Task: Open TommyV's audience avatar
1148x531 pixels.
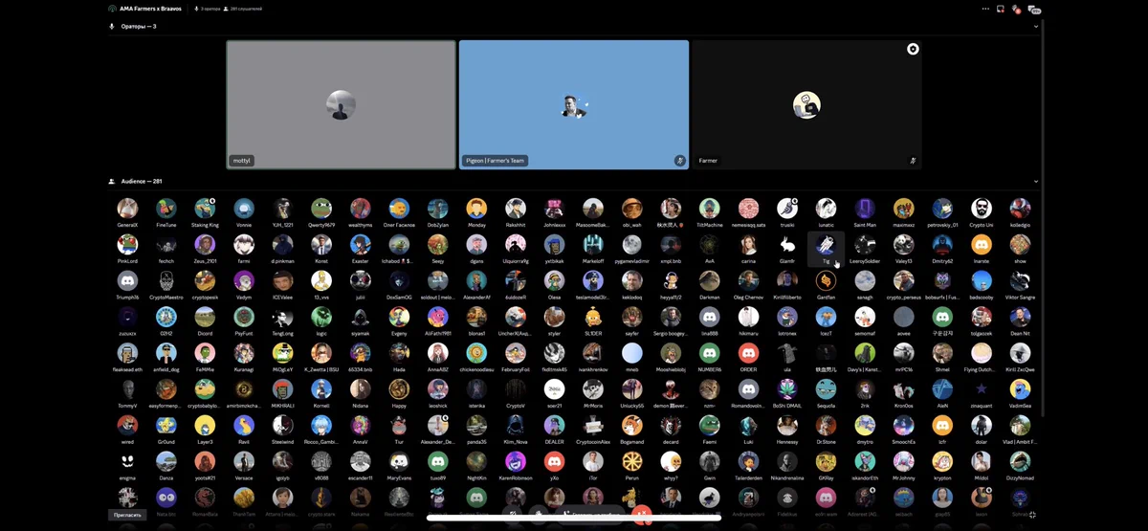Action: (127, 389)
